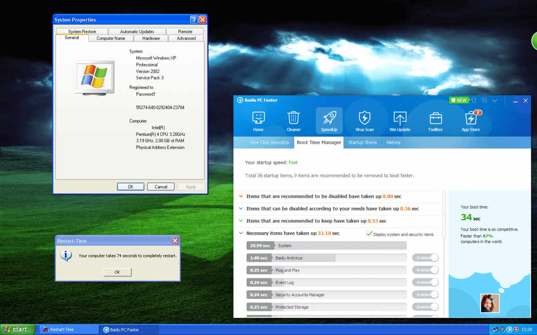The height and width of the screenshot is (335, 537).
Task: Select the SpeedUp rocket icon
Action: [329, 121]
